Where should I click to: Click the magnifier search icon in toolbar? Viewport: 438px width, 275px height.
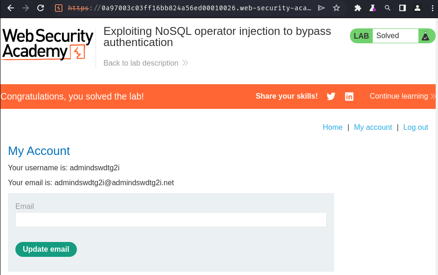(x=387, y=8)
